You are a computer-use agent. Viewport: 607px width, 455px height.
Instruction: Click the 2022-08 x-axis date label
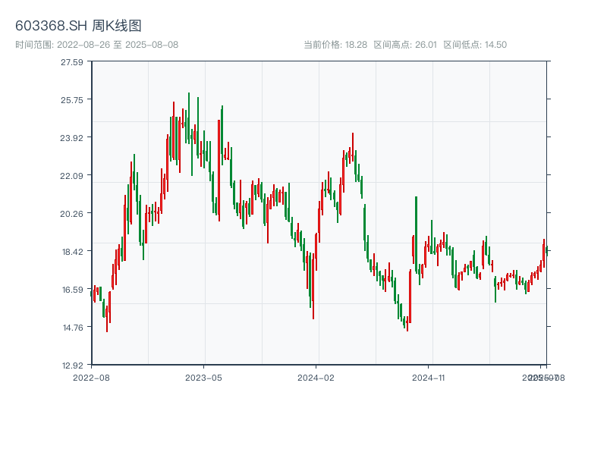tap(91, 377)
